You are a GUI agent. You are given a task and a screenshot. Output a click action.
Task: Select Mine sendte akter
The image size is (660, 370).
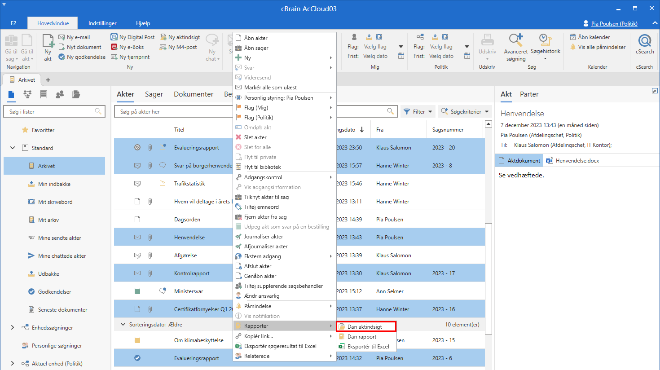[54, 238]
